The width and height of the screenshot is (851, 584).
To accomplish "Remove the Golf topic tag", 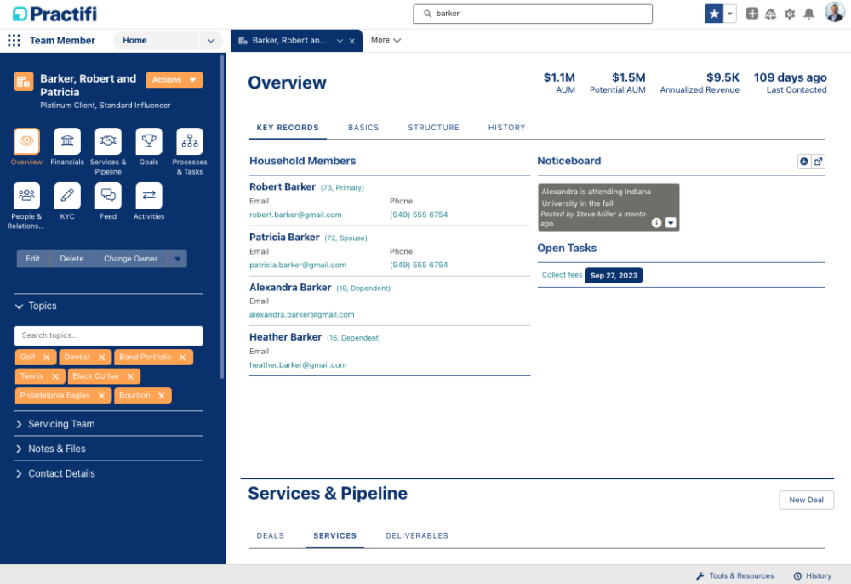I will point(48,357).
